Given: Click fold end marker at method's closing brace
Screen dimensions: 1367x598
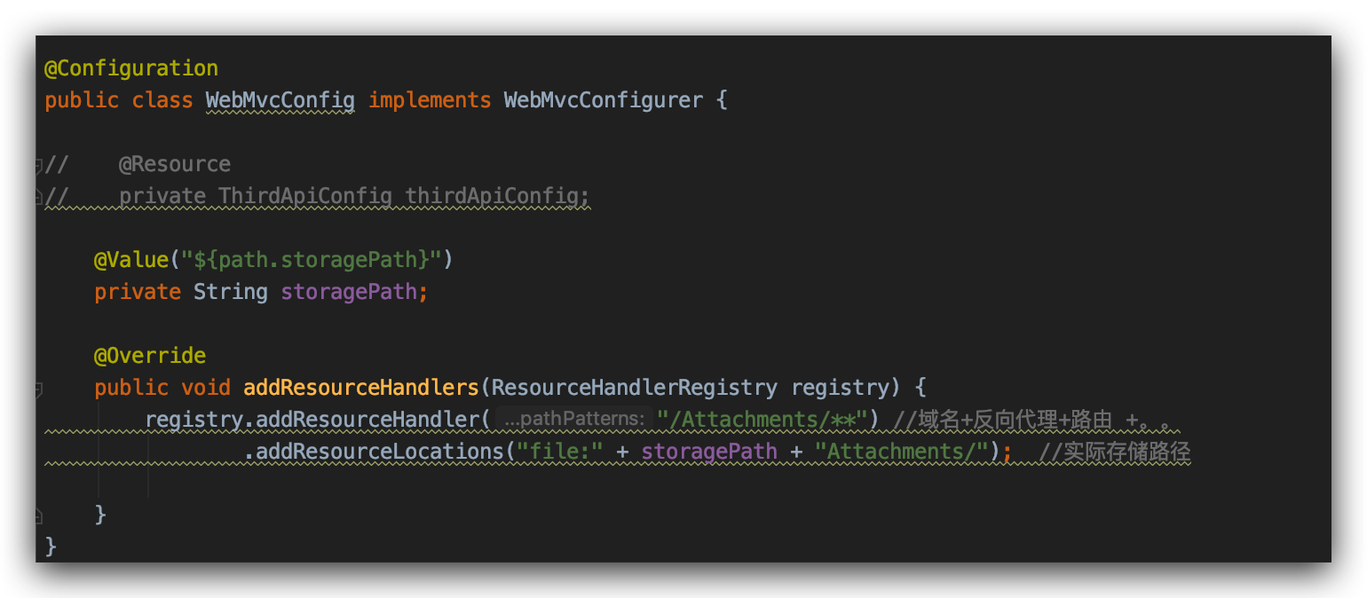Looking at the screenshot, I should point(38,515).
